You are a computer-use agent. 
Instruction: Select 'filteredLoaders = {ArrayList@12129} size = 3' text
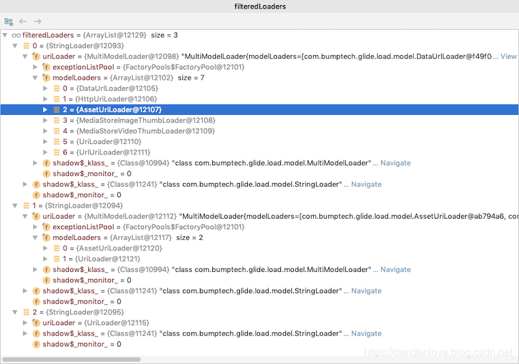click(100, 35)
